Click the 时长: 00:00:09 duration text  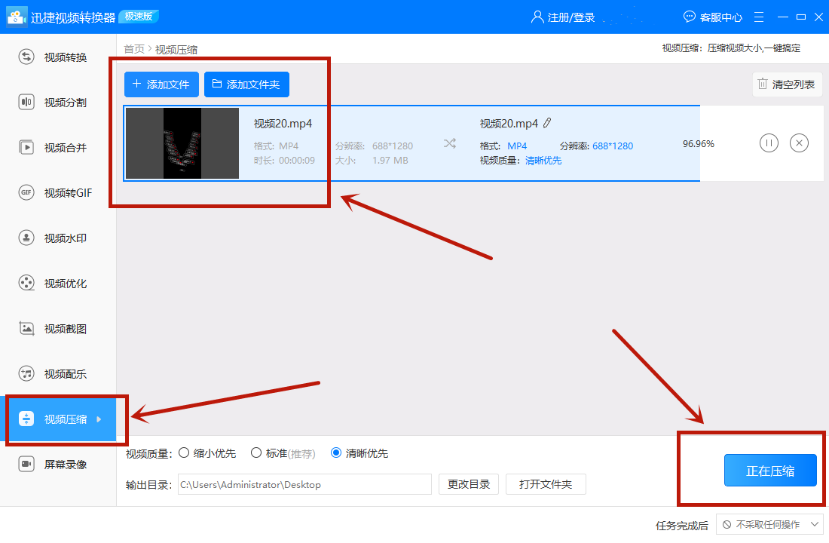tap(284, 161)
